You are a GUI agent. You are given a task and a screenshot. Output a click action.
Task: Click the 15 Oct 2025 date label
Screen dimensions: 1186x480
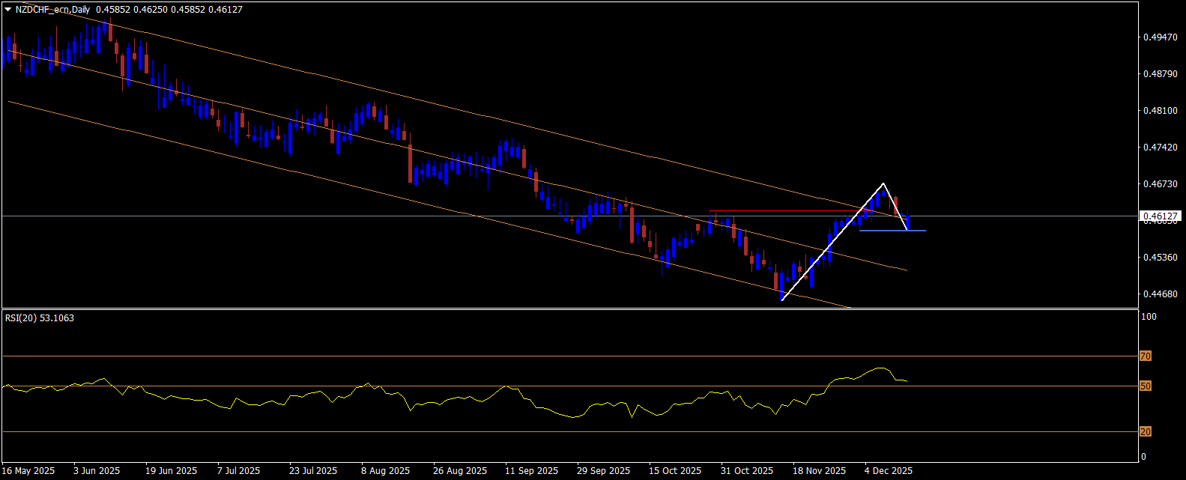click(x=675, y=471)
